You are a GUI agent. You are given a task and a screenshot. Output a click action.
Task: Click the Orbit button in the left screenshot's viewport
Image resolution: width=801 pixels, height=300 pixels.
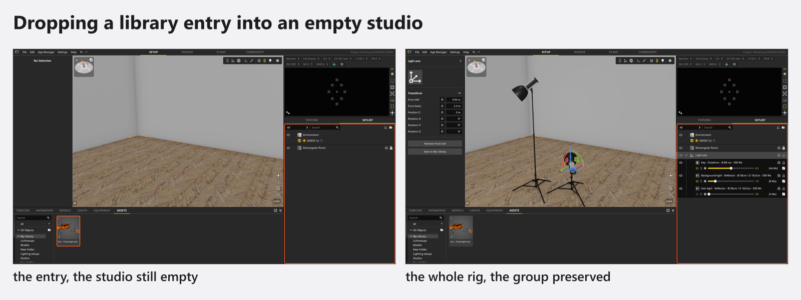tap(277, 201)
